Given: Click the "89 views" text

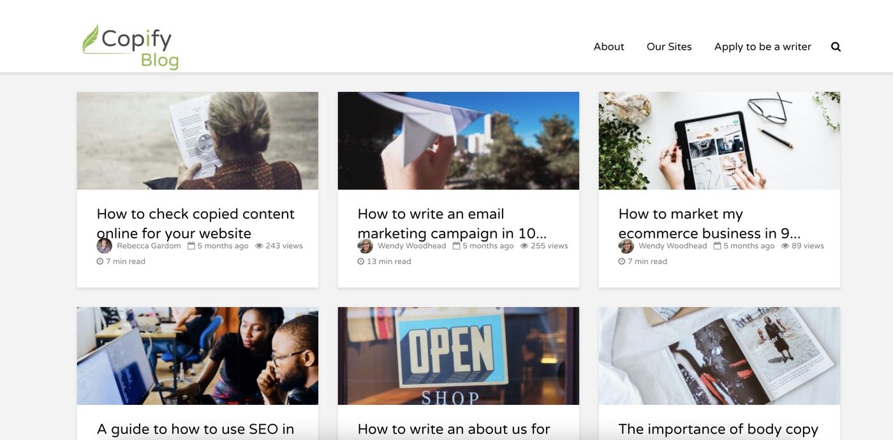Looking at the screenshot, I should coord(808,246).
